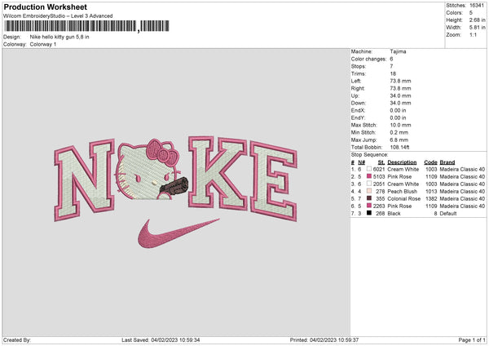Click the Max Jump value "6.8 mm"

(399, 140)
